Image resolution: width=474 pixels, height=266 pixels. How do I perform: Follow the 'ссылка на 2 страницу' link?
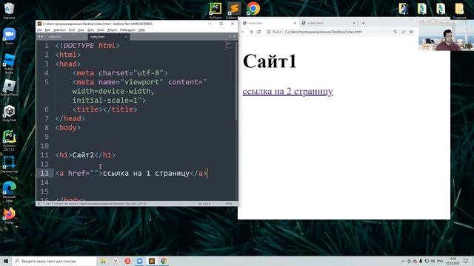288,92
